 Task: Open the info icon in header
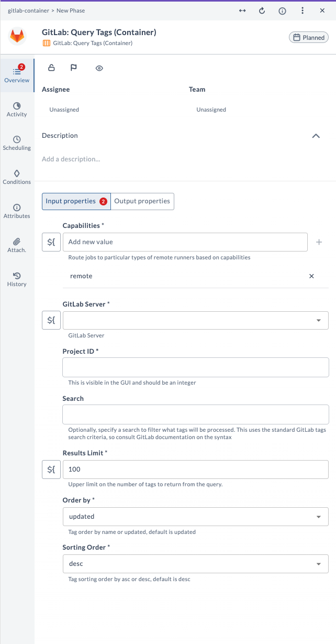[x=282, y=10]
